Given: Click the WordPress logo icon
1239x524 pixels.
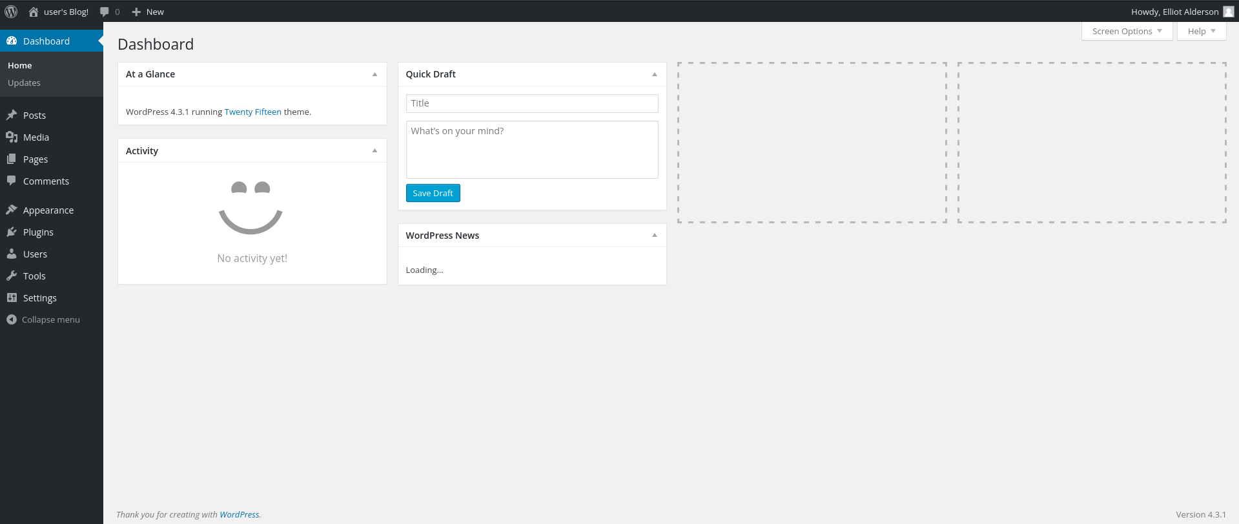Looking at the screenshot, I should [11, 12].
